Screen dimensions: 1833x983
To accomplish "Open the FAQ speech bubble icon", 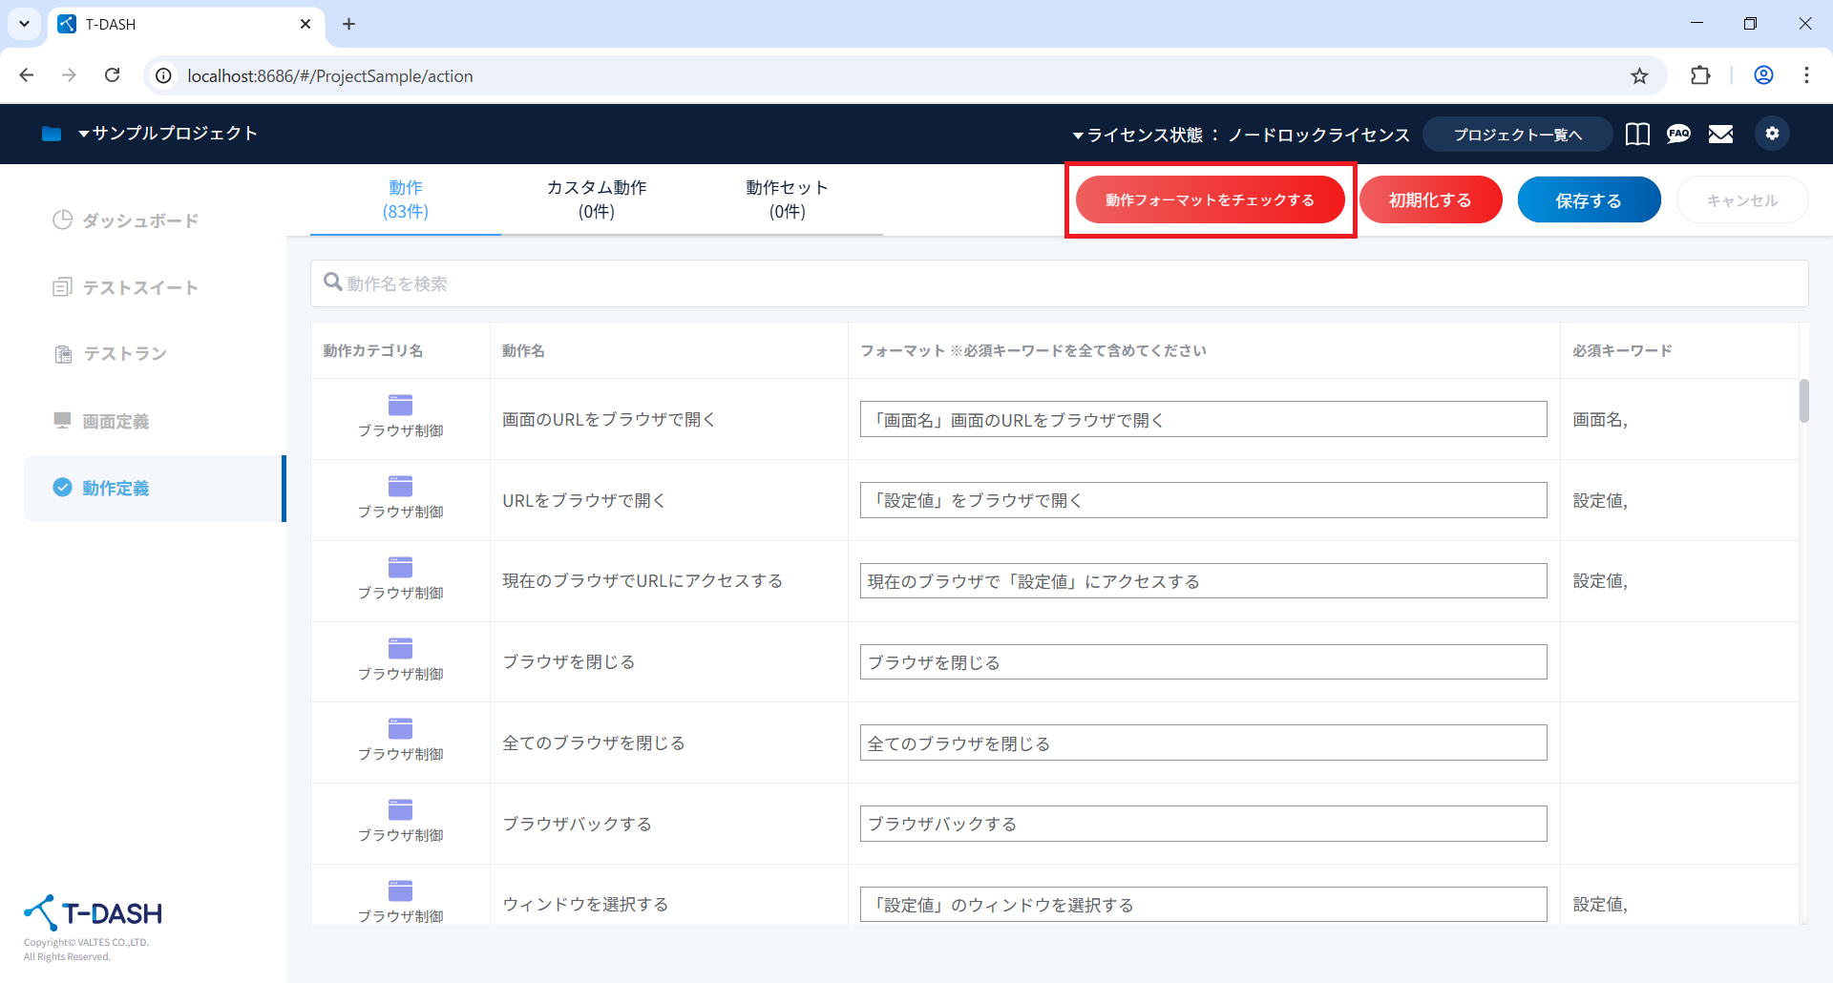I will coord(1678,135).
